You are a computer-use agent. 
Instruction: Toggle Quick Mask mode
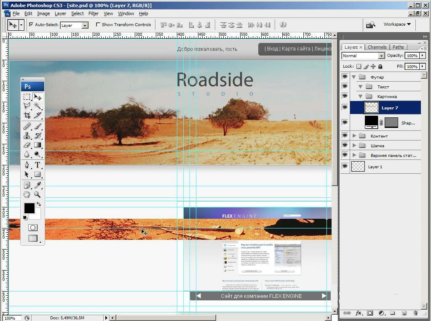(33, 228)
